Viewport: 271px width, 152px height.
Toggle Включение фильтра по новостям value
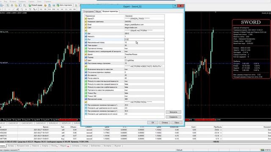tap(144, 69)
